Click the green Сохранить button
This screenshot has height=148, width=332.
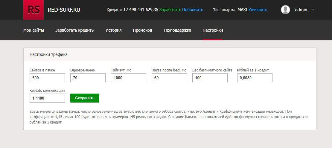(x=85, y=98)
